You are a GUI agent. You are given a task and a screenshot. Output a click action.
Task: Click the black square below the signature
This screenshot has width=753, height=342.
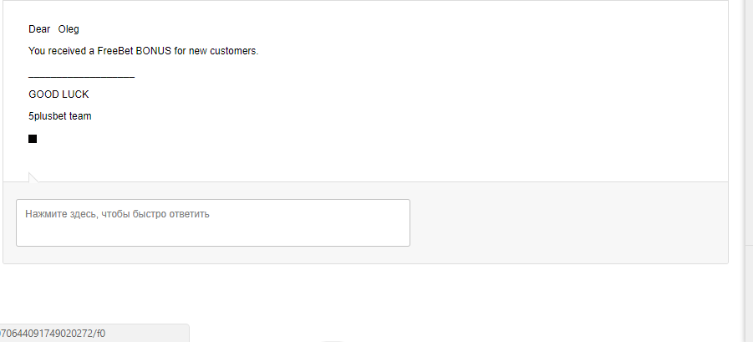coord(33,139)
